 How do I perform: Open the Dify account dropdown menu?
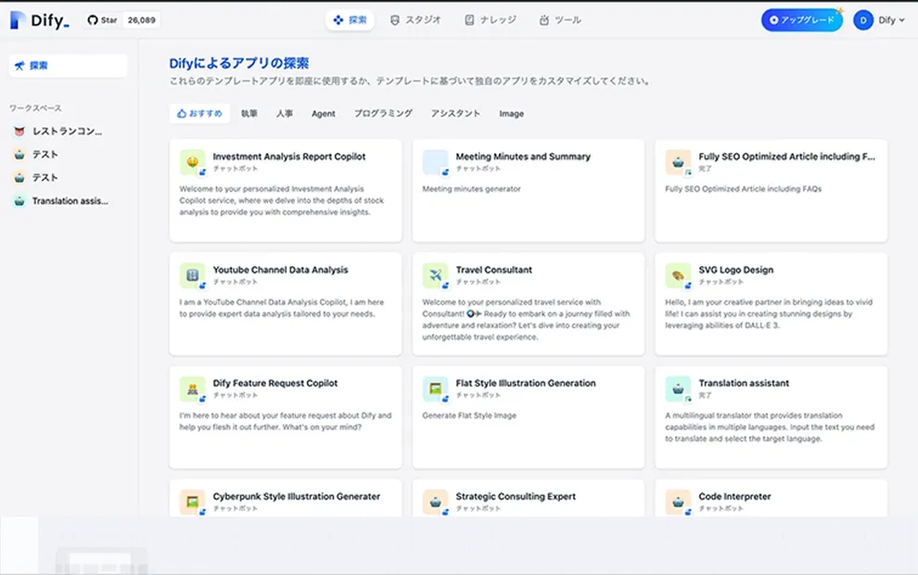point(879,19)
